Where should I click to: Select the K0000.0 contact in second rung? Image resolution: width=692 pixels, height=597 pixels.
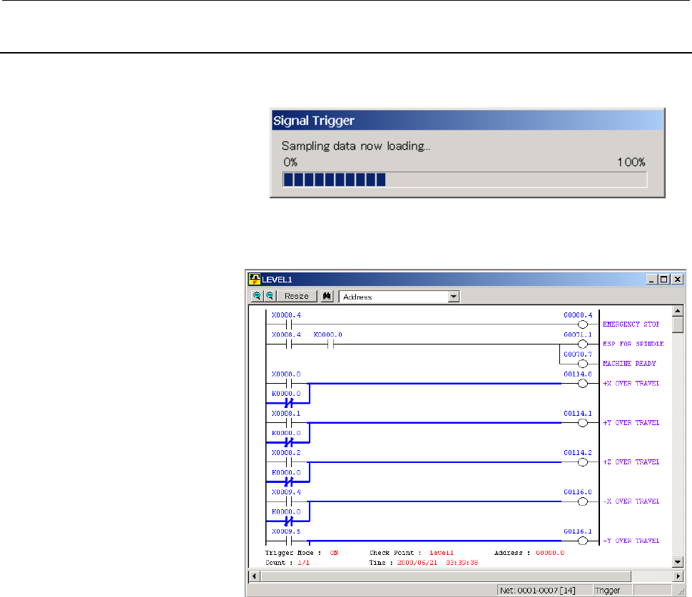click(x=330, y=343)
